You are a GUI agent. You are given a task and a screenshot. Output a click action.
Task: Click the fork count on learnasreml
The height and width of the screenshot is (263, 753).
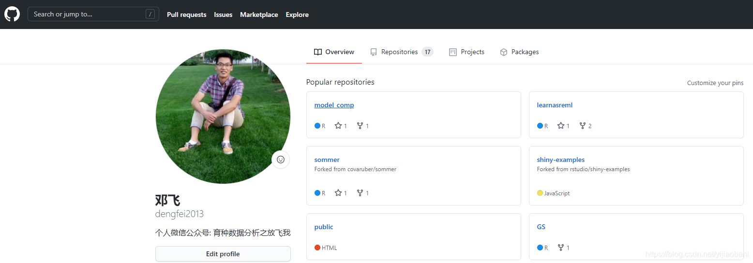[586, 126]
